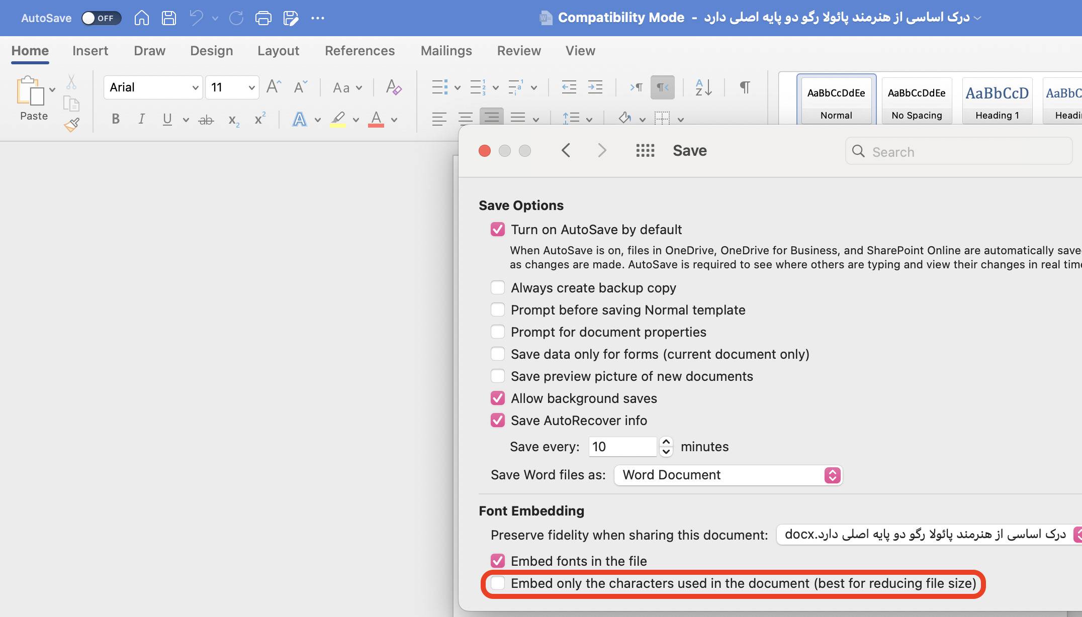The height and width of the screenshot is (617, 1082).
Task: Check Embed only the characters used option
Action: pyautogui.click(x=498, y=583)
